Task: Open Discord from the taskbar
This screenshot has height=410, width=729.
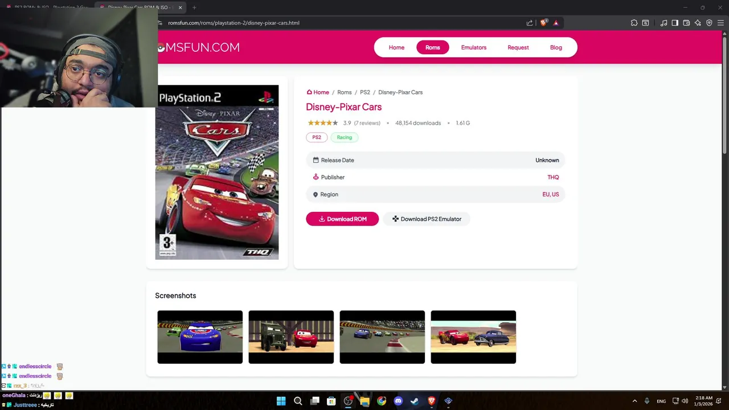Action: (398, 401)
